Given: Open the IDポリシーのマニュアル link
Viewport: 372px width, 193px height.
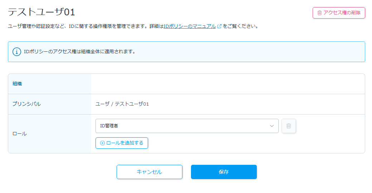Looking at the screenshot, I should (x=190, y=26).
